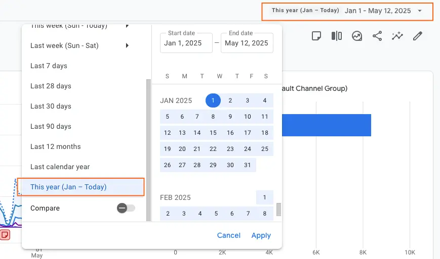Screen dimensions: 440x259
Task: Pick January 10 in calendar
Action: tap(247, 117)
